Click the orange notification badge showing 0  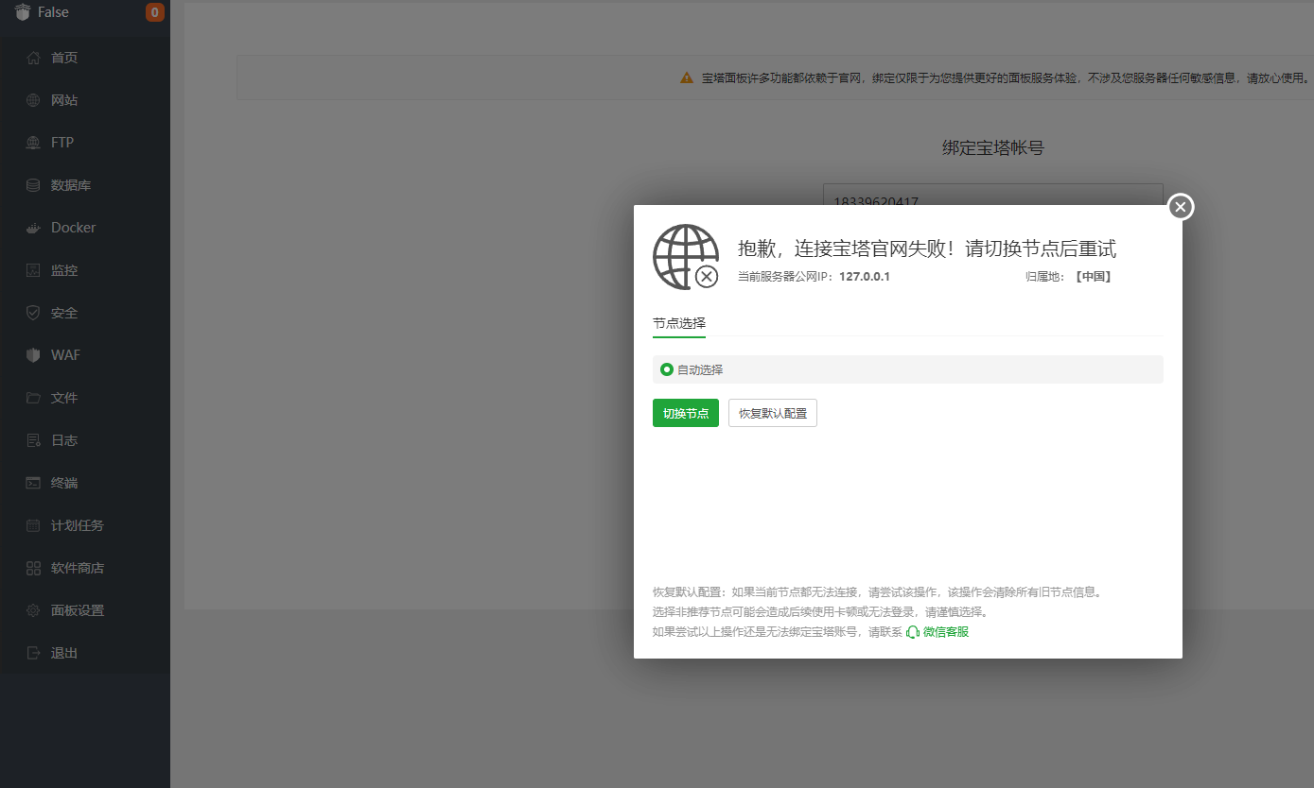click(154, 12)
